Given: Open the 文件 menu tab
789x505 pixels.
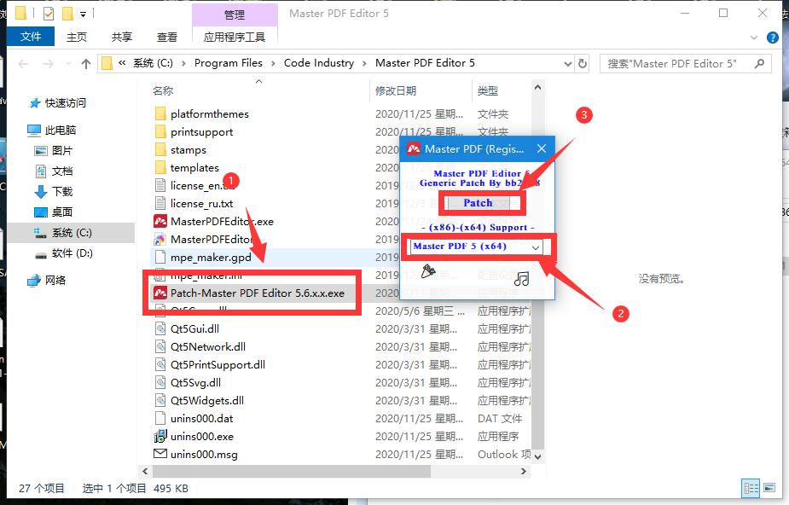Looking at the screenshot, I should pos(30,37).
